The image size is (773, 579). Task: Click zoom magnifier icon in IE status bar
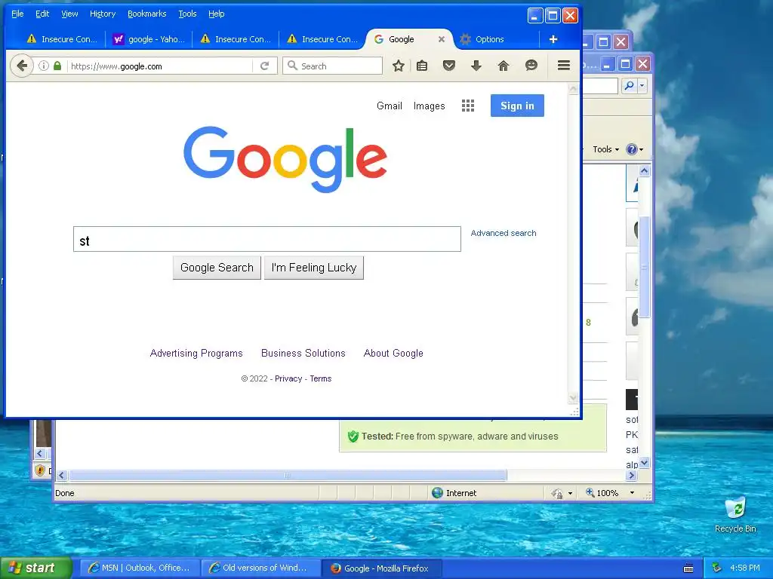[590, 492]
